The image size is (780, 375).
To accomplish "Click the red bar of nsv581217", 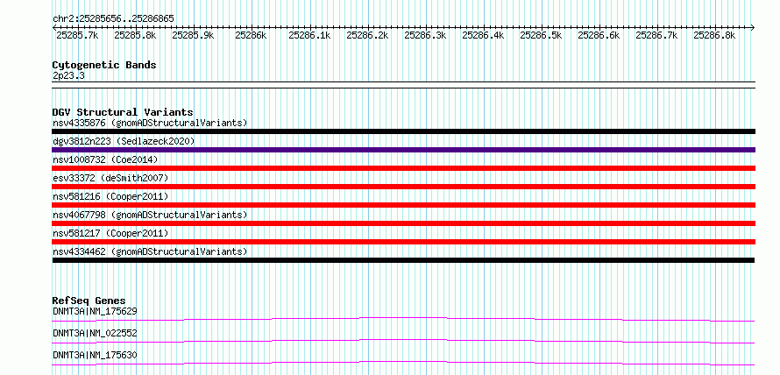I will pyautogui.click(x=403, y=242).
